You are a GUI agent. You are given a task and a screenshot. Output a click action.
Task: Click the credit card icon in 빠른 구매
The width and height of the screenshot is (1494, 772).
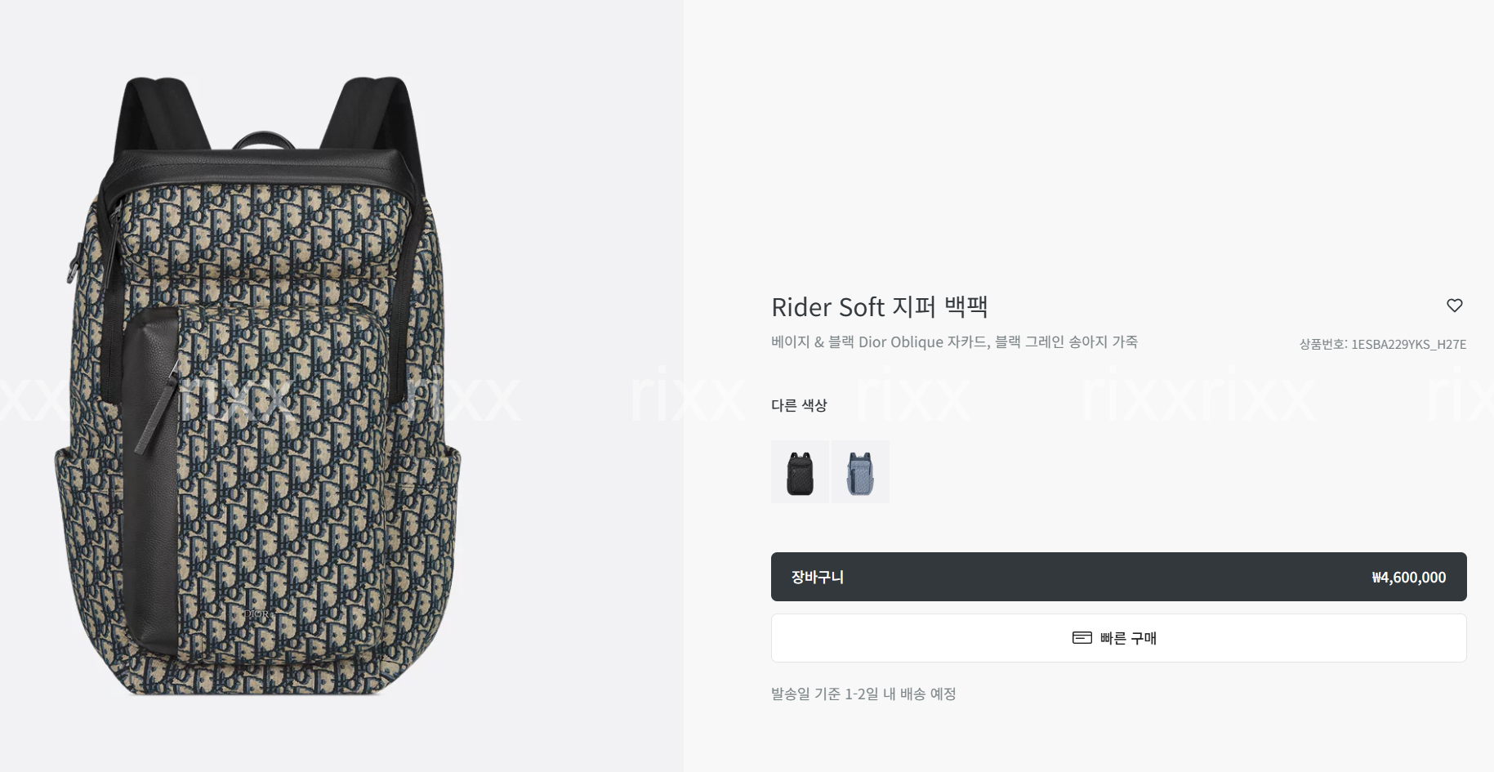point(1081,638)
